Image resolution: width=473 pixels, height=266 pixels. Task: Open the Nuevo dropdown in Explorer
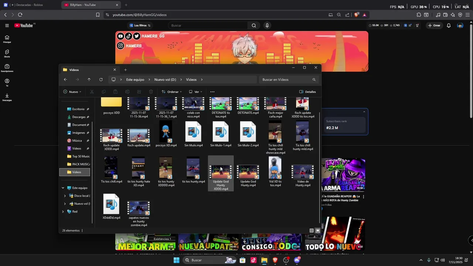pyautogui.click(x=72, y=92)
